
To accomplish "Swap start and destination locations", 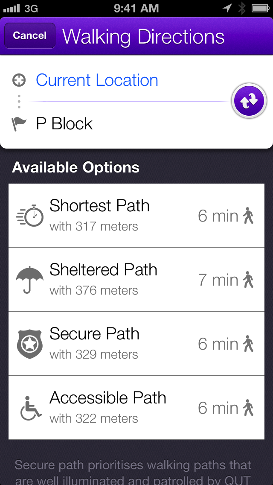I will tap(249, 101).
